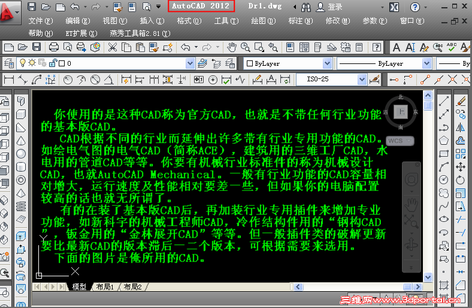The height and width of the screenshot is (308, 472).
Task: Select the Mirror tool
Action: click(x=461, y=127)
